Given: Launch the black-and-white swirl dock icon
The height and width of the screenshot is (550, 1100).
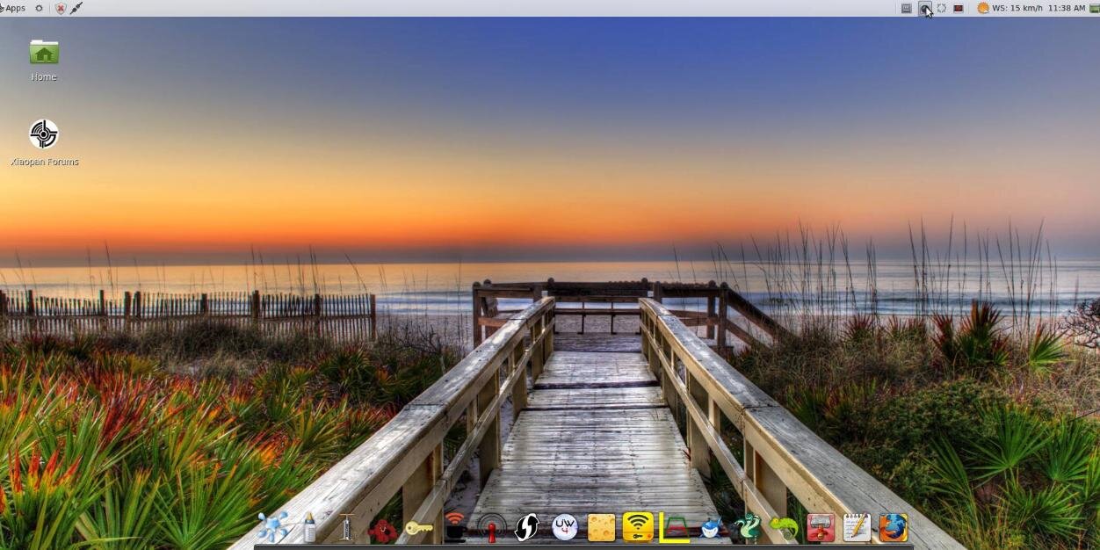Looking at the screenshot, I should coord(526,527).
